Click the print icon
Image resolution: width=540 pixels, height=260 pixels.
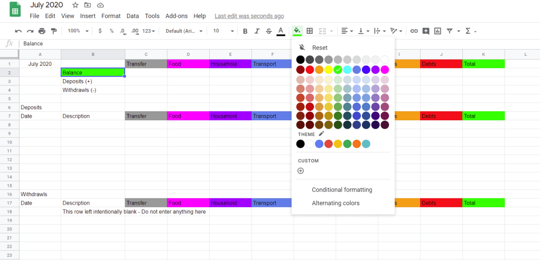point(42,31)
